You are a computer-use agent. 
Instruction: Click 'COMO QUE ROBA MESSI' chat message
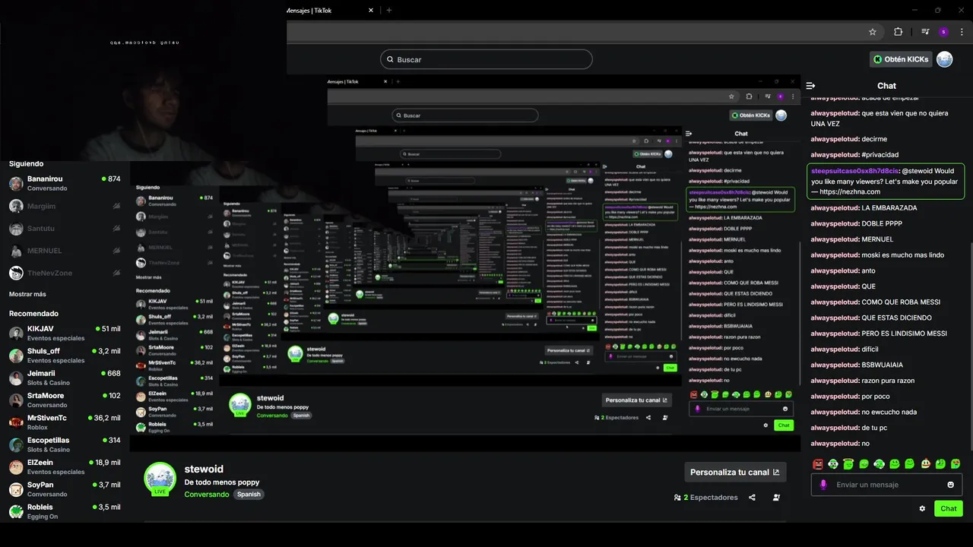pos(901,302)
